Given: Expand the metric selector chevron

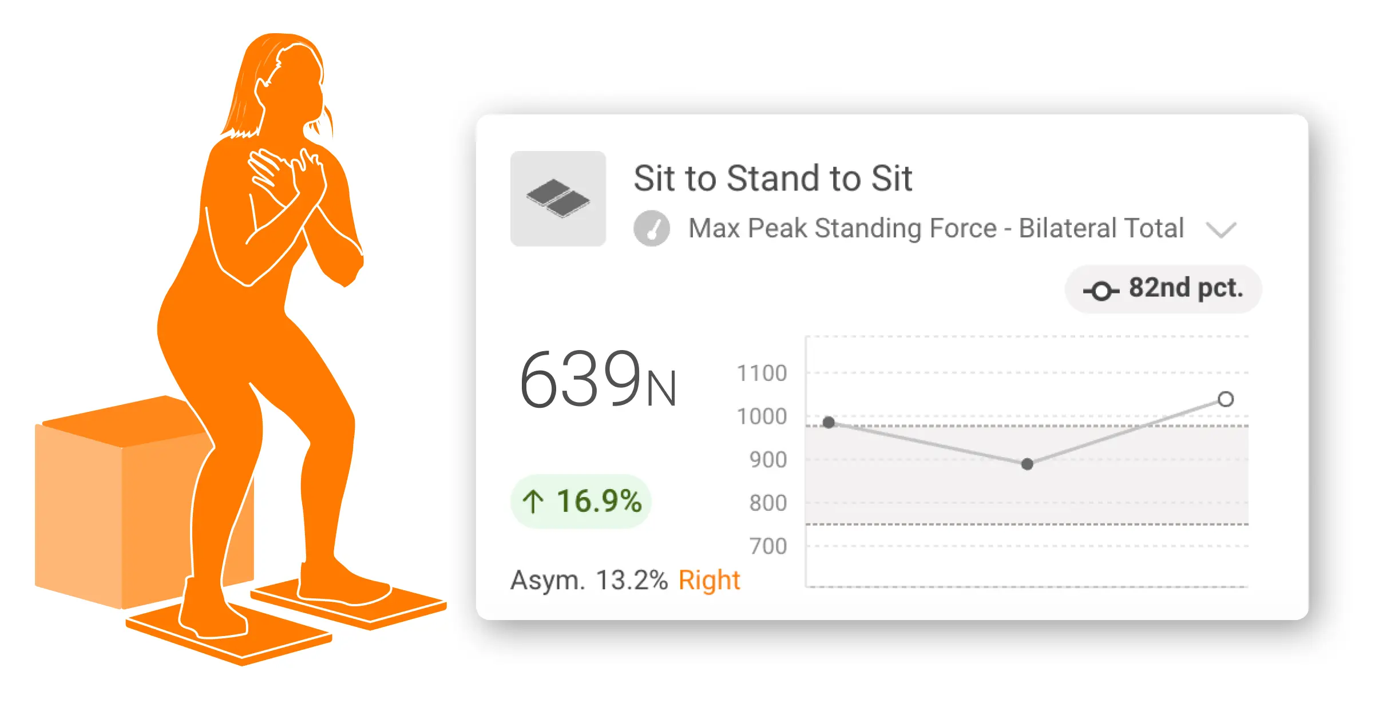Looking at the screenshot, I should tap(1220, 230).
